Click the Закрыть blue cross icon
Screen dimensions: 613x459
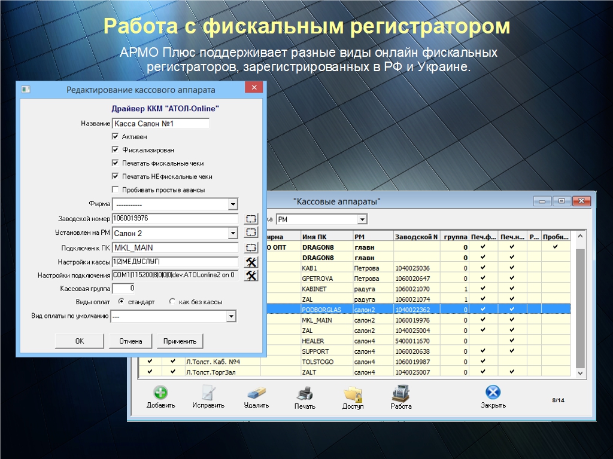493,393
